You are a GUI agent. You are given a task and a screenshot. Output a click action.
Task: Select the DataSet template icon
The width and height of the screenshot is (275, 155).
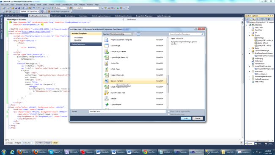pyautogui.click(x=107, y=99)
